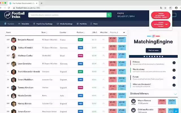
Task: Sort table by Position column
Action: point(81,32)
